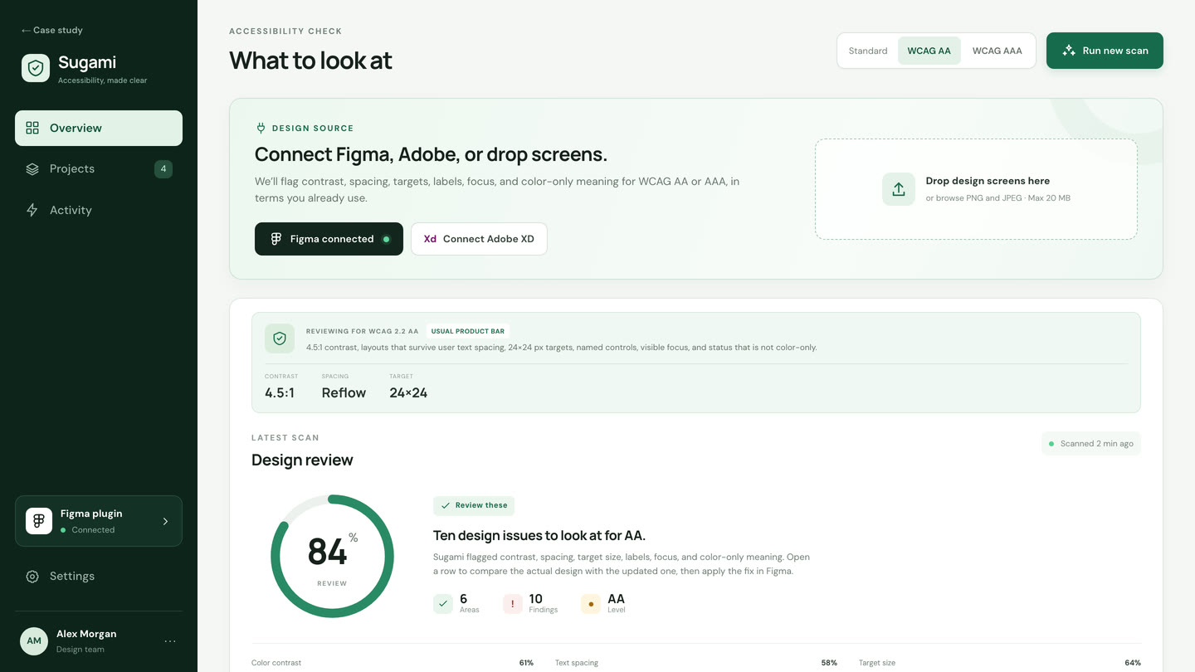Click the WCAG 2.2 AA shield check icon
Viewport: 1195px width, 672px height.
(x=280, y=338)
